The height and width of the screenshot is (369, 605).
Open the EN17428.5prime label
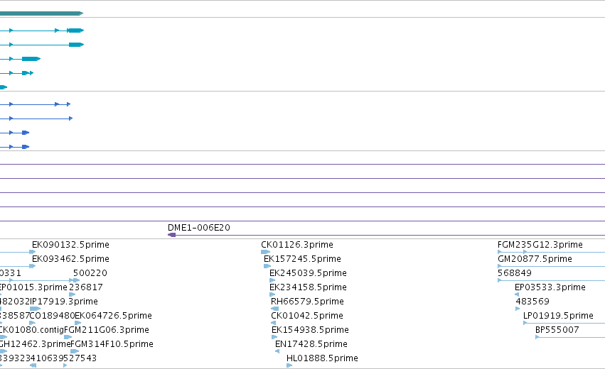[x=311, y=344]
